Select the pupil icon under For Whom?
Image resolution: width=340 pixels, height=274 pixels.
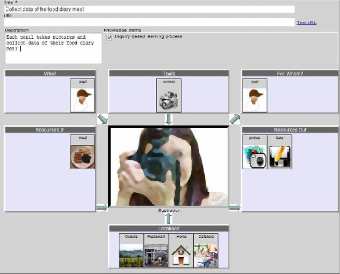pyautogui.click(x=255, y=99)
